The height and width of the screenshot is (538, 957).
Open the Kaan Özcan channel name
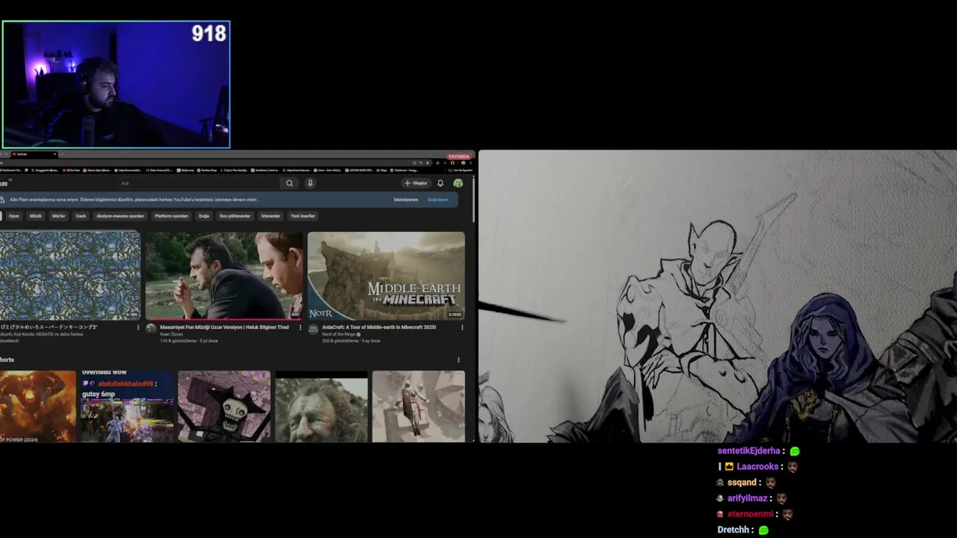(171, 334)
